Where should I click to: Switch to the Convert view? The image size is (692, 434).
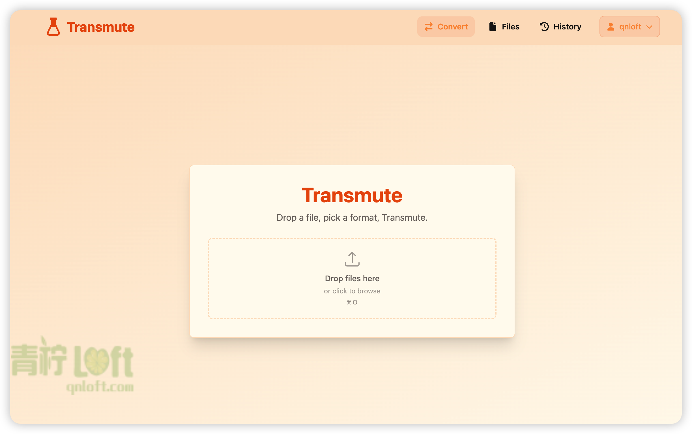click(x=446, y=27)
